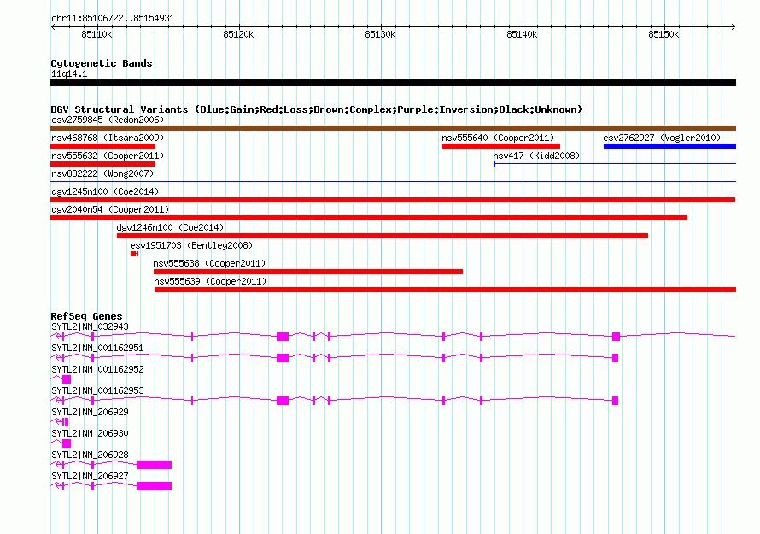Select the red nsv468768 loss bar

click(102, 146)
